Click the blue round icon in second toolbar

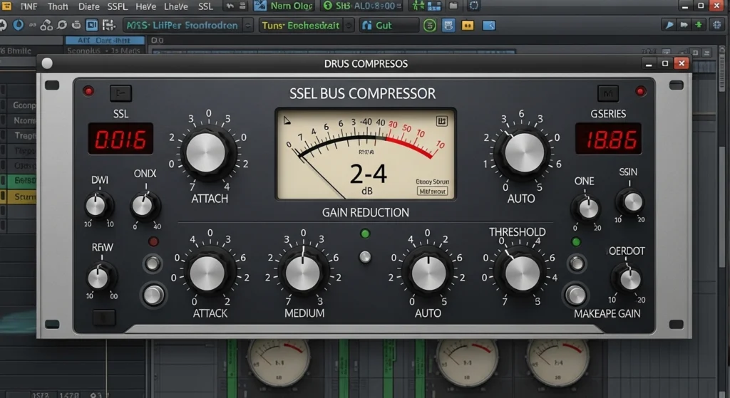point(18,25)
